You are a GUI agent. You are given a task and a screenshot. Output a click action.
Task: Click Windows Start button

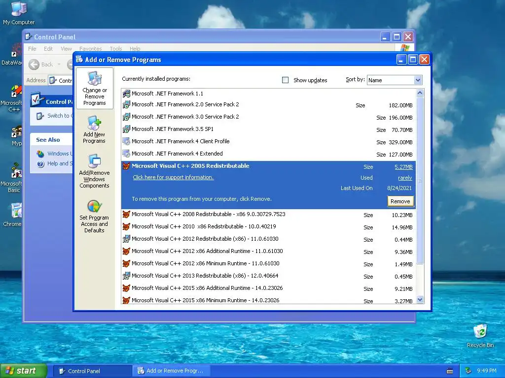(x=23, y=371)
